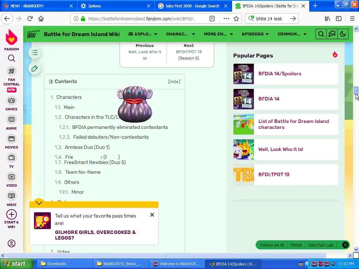359x269 pixels.
Task: Click the Fandom heart logo
Action: (x=12, y=37)
